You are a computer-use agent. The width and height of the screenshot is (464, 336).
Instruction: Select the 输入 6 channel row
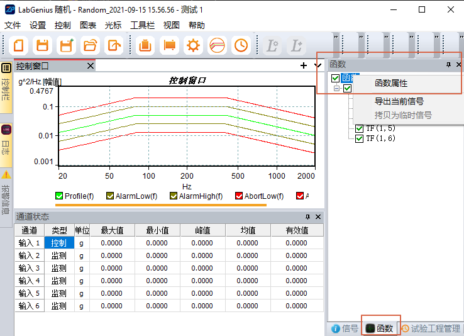pyautogui.click(x=169, y=306)
